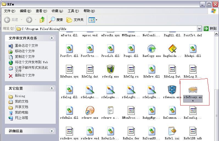Click 重命名这个文件 task link
This screenshot has height=141, width=219.
tap(26, 46)
